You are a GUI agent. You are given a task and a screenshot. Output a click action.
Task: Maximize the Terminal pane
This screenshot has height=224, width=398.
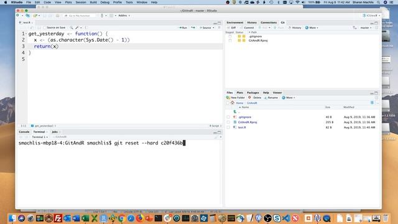click(220, 132)
